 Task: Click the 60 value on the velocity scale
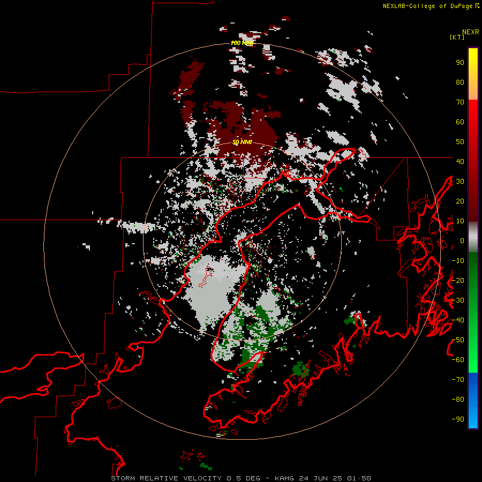pos(460,122)
